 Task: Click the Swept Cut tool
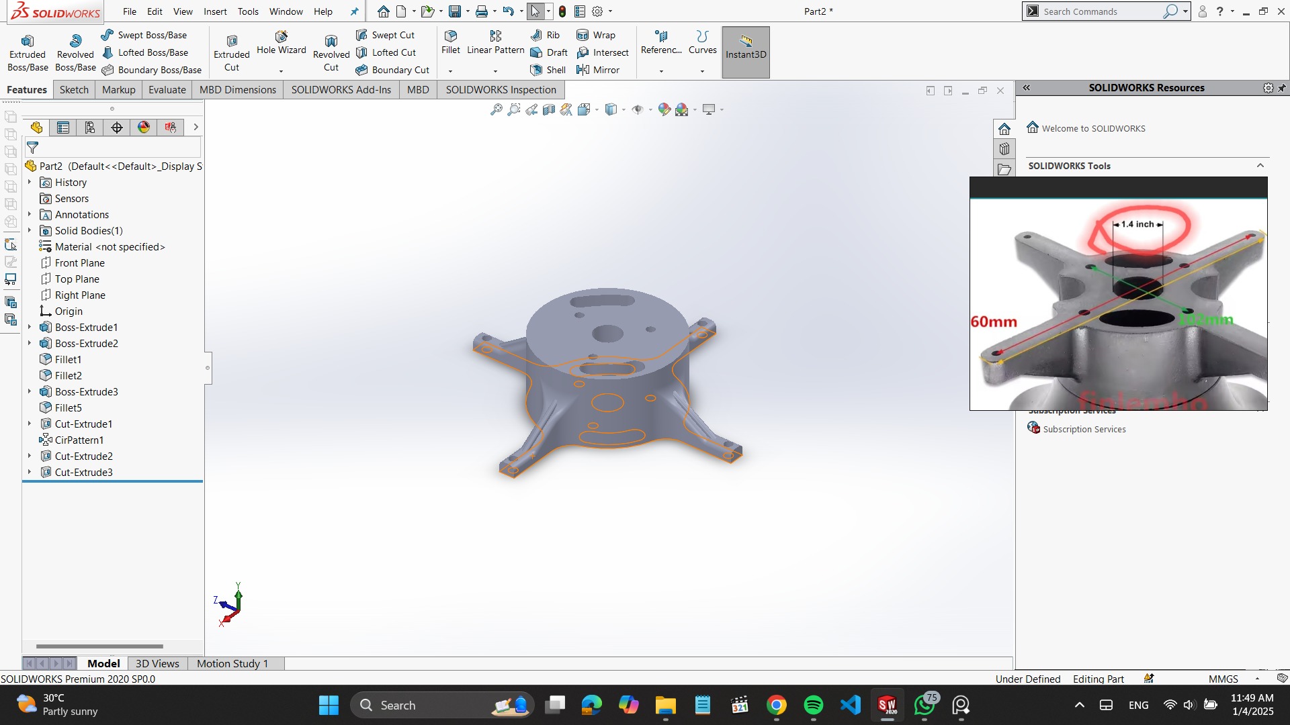[x=386, y=35]
